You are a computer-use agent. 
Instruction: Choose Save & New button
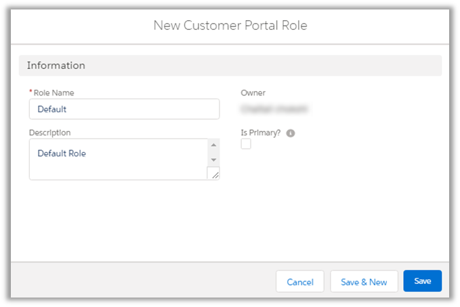[x=364, y=281]
